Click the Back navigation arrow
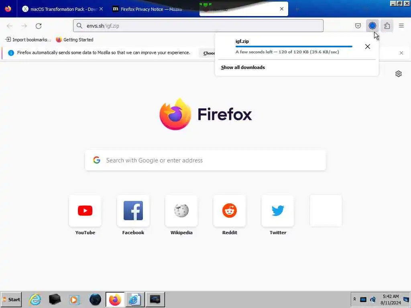This screenshot has width=411, height=308. point(10,26)
